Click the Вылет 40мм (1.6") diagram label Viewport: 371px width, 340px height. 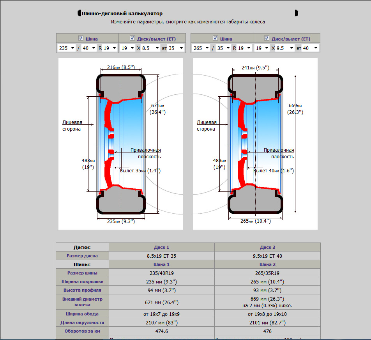[x=274, y=171]
